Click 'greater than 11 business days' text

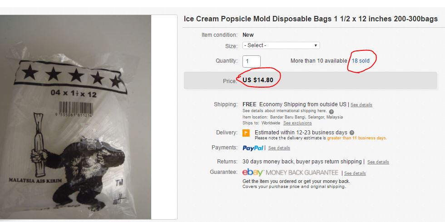pyautogui.click(x=357, y=138)
